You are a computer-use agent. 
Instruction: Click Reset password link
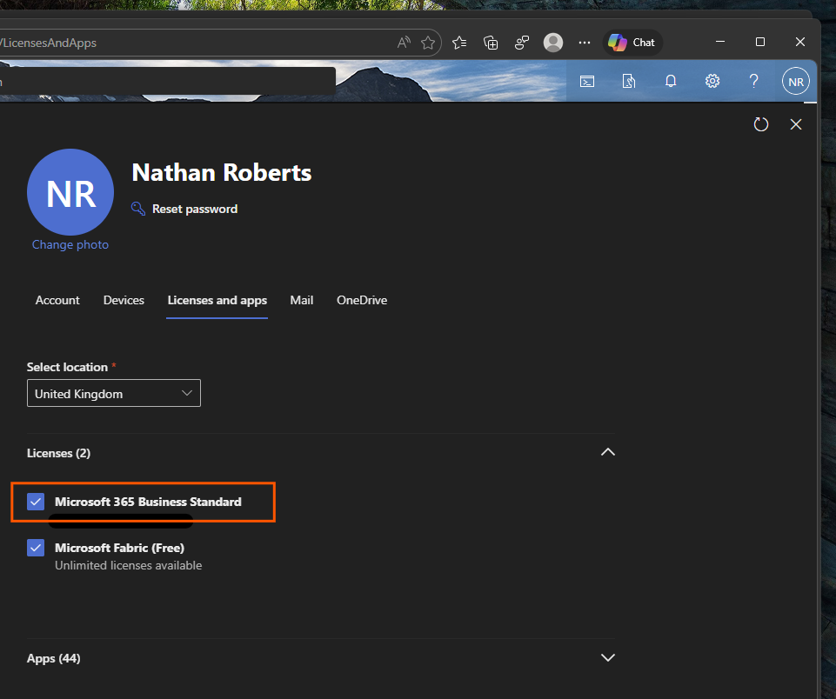pos(195,209)
